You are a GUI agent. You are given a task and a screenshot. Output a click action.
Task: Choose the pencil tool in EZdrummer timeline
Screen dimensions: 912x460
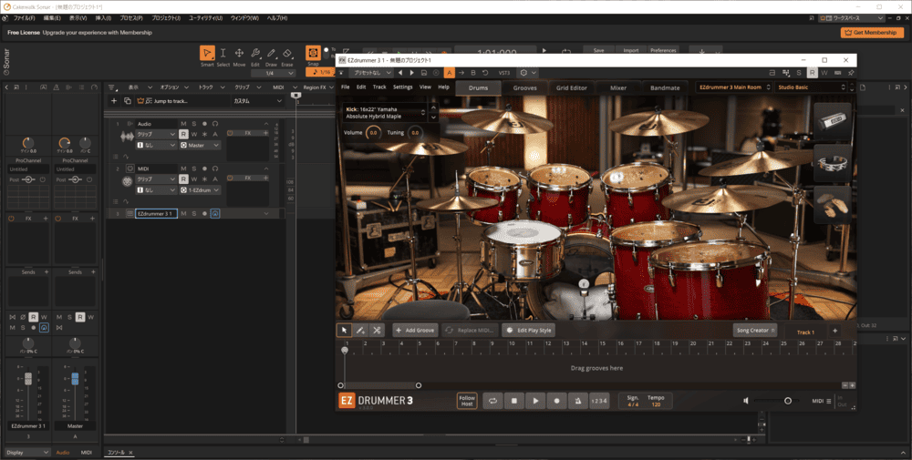(360, 330)
